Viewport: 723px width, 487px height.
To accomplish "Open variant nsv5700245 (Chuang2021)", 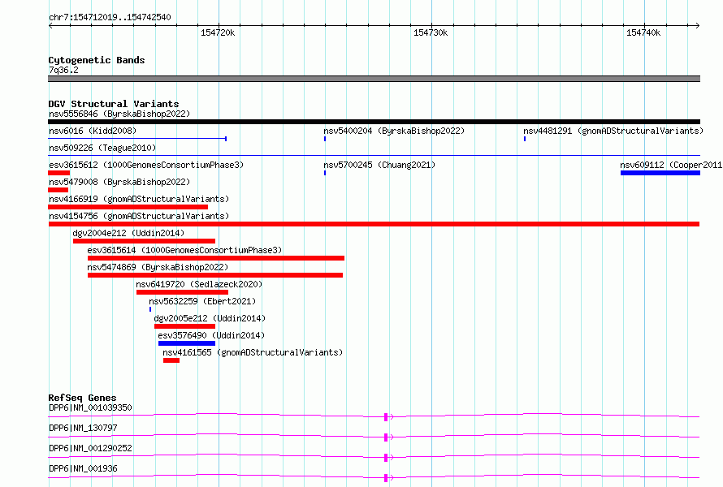I will click(379, 165).
